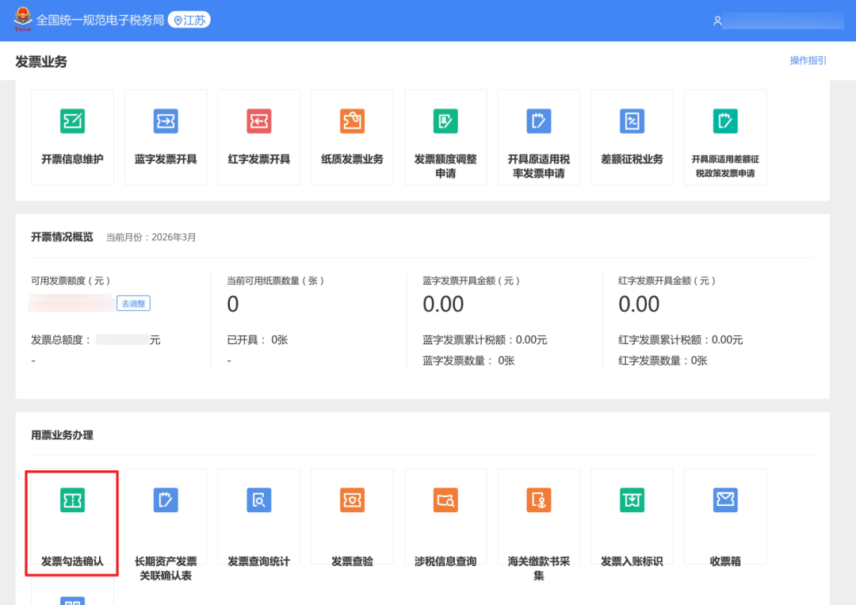Open 涉税信息查询 icon
The width and height of the screenshot is (856, 605).
[x=445, y=500]
